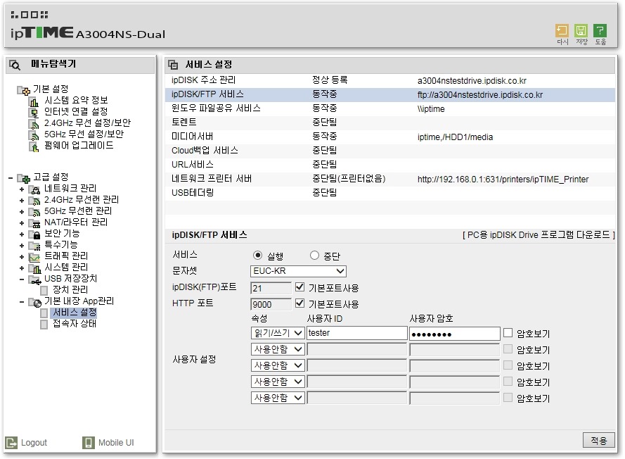The height and width of the screenshot is (459, 625).
Task: Open 펌웨어 업그레이드 menu label
Action: 79,145
